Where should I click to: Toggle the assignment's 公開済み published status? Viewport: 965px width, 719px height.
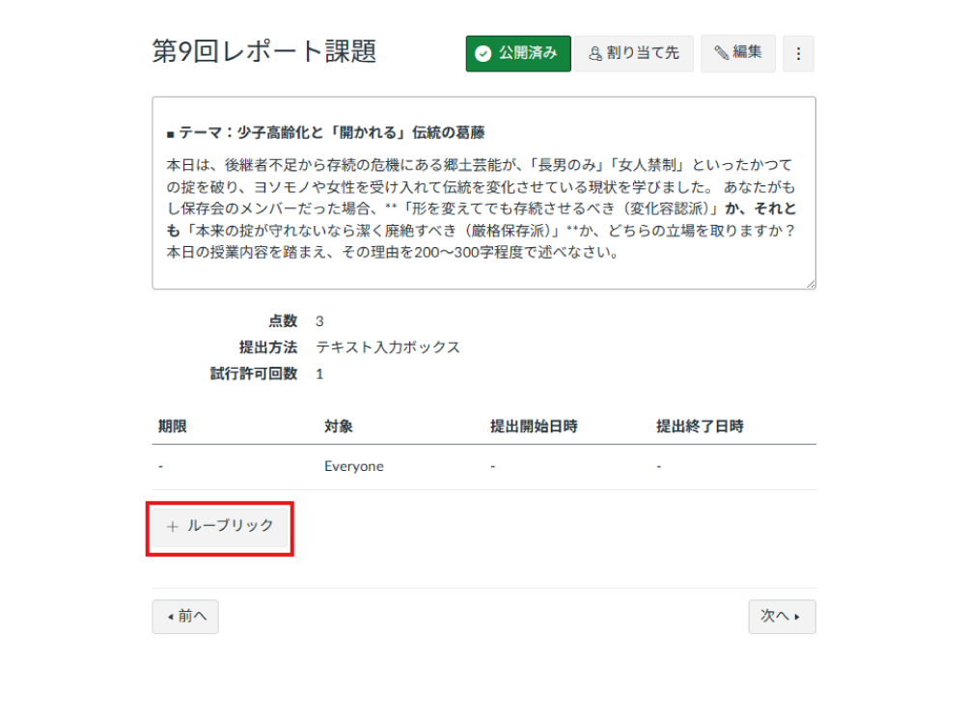point(517,53)
